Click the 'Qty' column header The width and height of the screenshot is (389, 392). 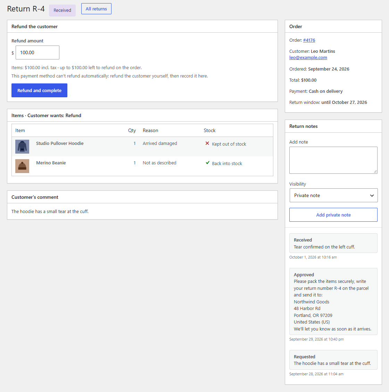click(x=132, y=131)
